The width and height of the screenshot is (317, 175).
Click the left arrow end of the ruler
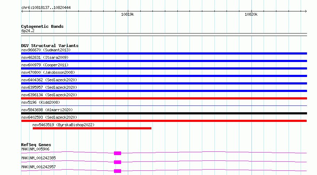[22, 11]
